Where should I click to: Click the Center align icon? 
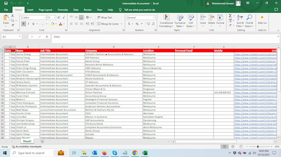click(76, 24)
